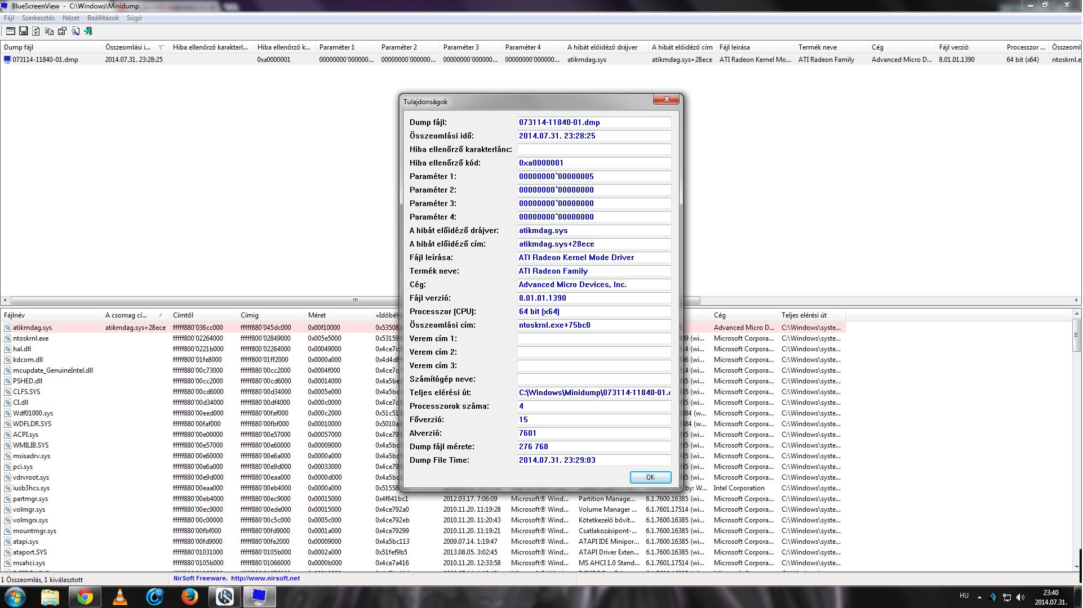
Task: Click the Dump fájl value field
Action: [x=594, y=122]
